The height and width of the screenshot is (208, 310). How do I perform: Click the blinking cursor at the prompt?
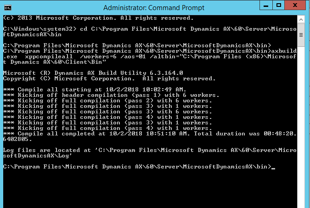coord(273,168)
